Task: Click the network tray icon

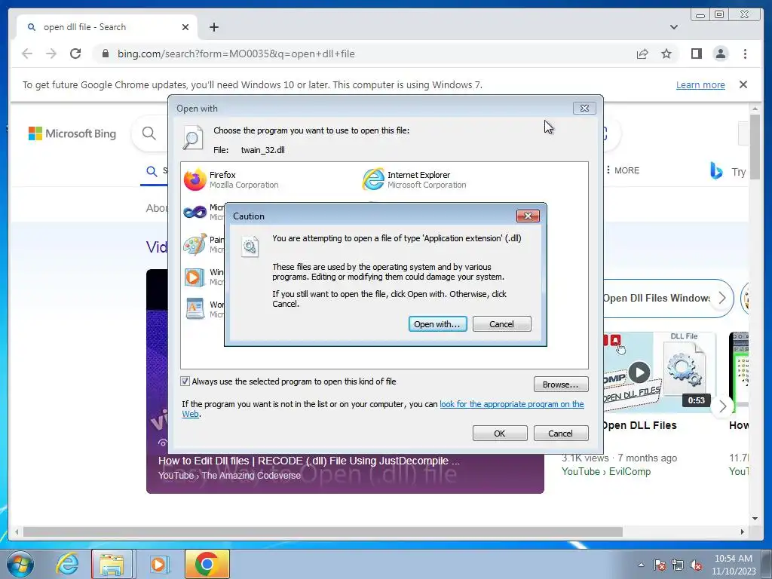Action: pos(678,565)
